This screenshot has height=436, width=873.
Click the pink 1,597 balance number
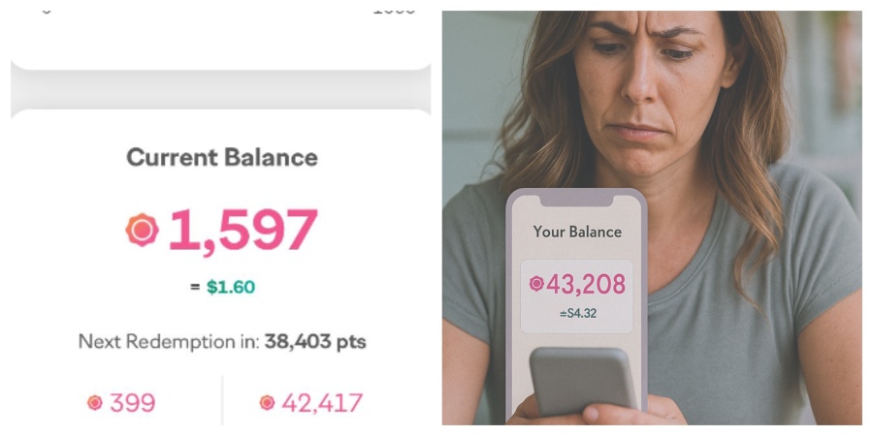point(242,231)
